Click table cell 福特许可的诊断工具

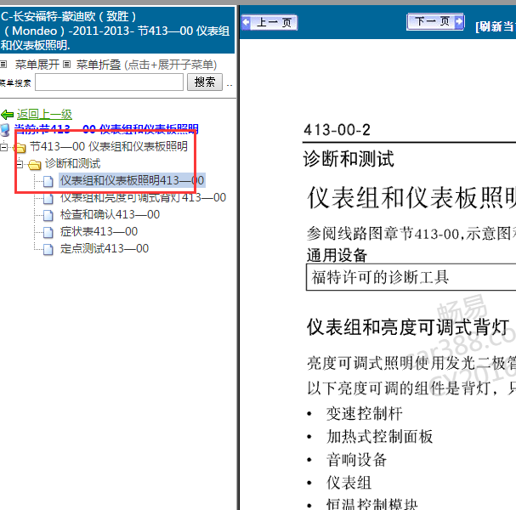point(411,277)
